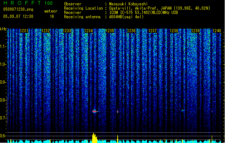Click the kHz axis unit label
This screenshot has height=143, width=225.
point(3,29)
